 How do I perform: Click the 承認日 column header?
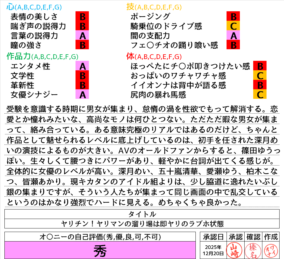(x=214, y=236)
